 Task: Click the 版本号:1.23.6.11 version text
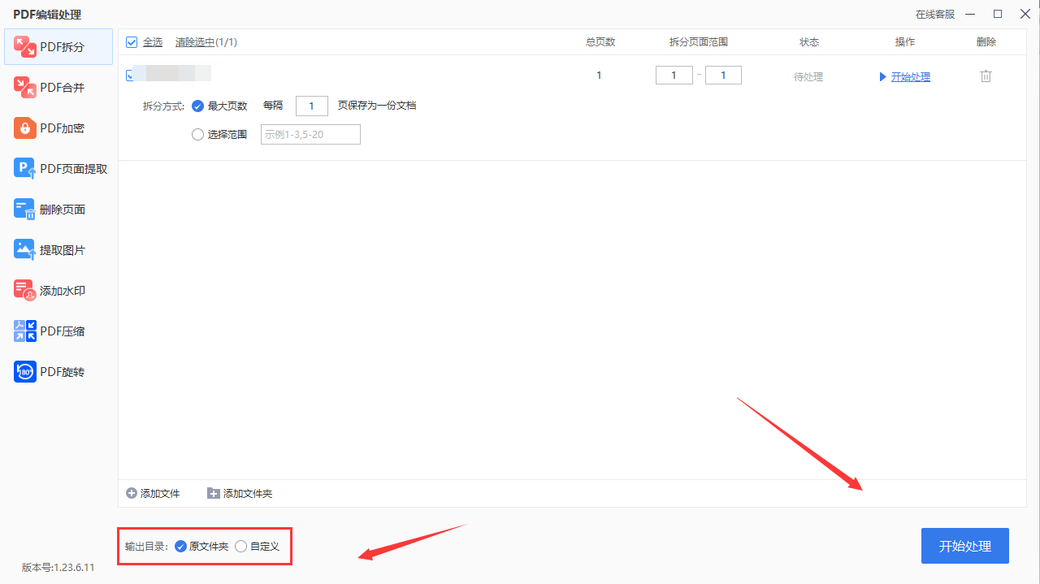coord(58,568)
